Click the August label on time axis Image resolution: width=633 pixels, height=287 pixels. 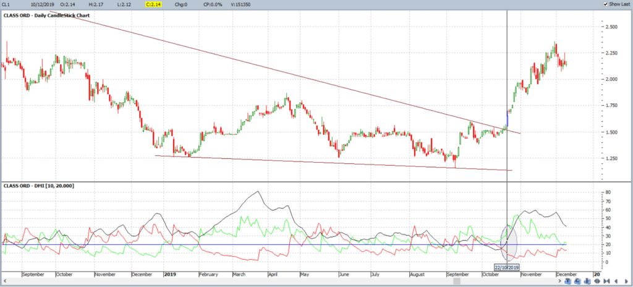pos(417,274)
